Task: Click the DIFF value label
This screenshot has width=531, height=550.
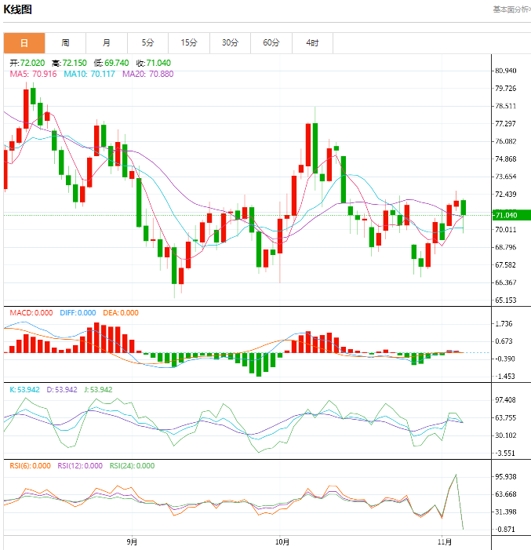Action: tap(78, 313)
